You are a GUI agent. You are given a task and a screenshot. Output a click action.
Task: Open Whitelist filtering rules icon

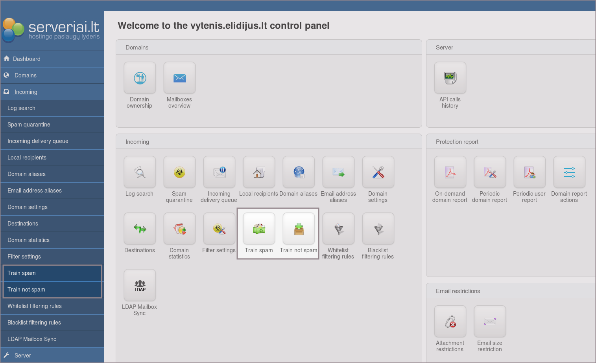click(x=338, y=229)
